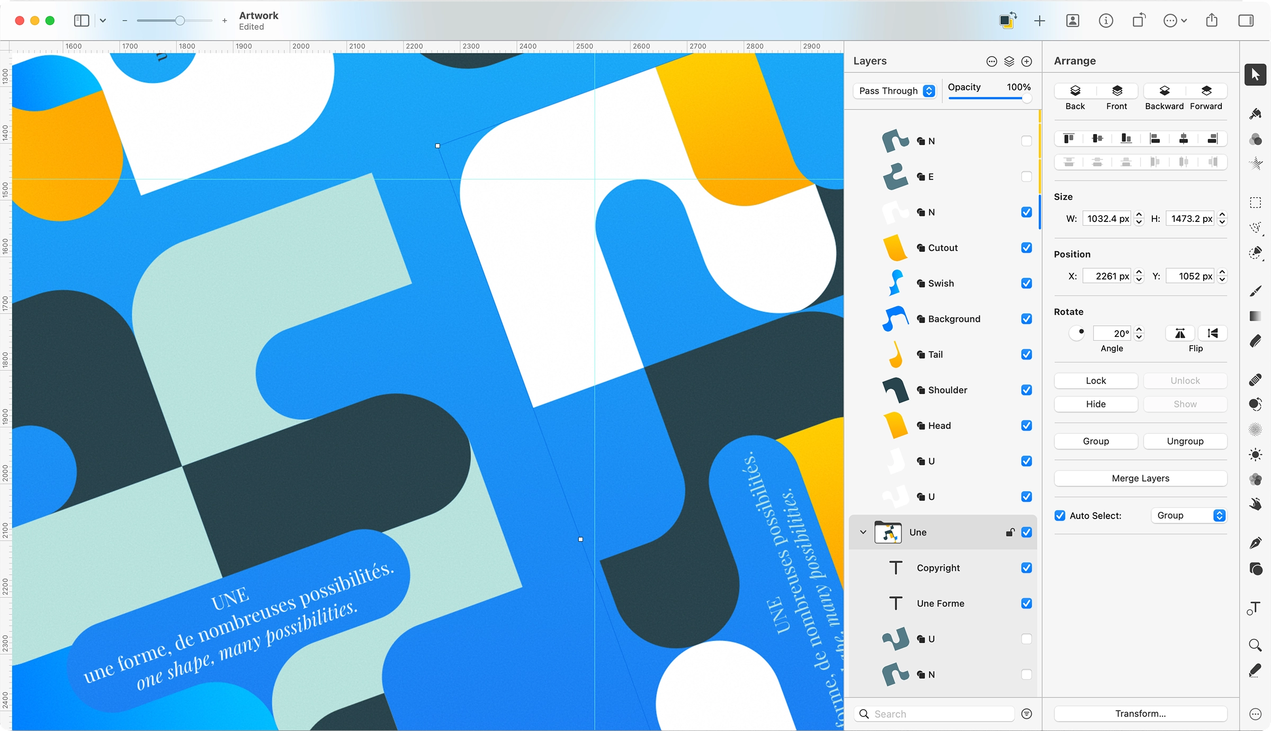
Task: Click the Send to Back arrange icon
Action: click(1075, 91)
